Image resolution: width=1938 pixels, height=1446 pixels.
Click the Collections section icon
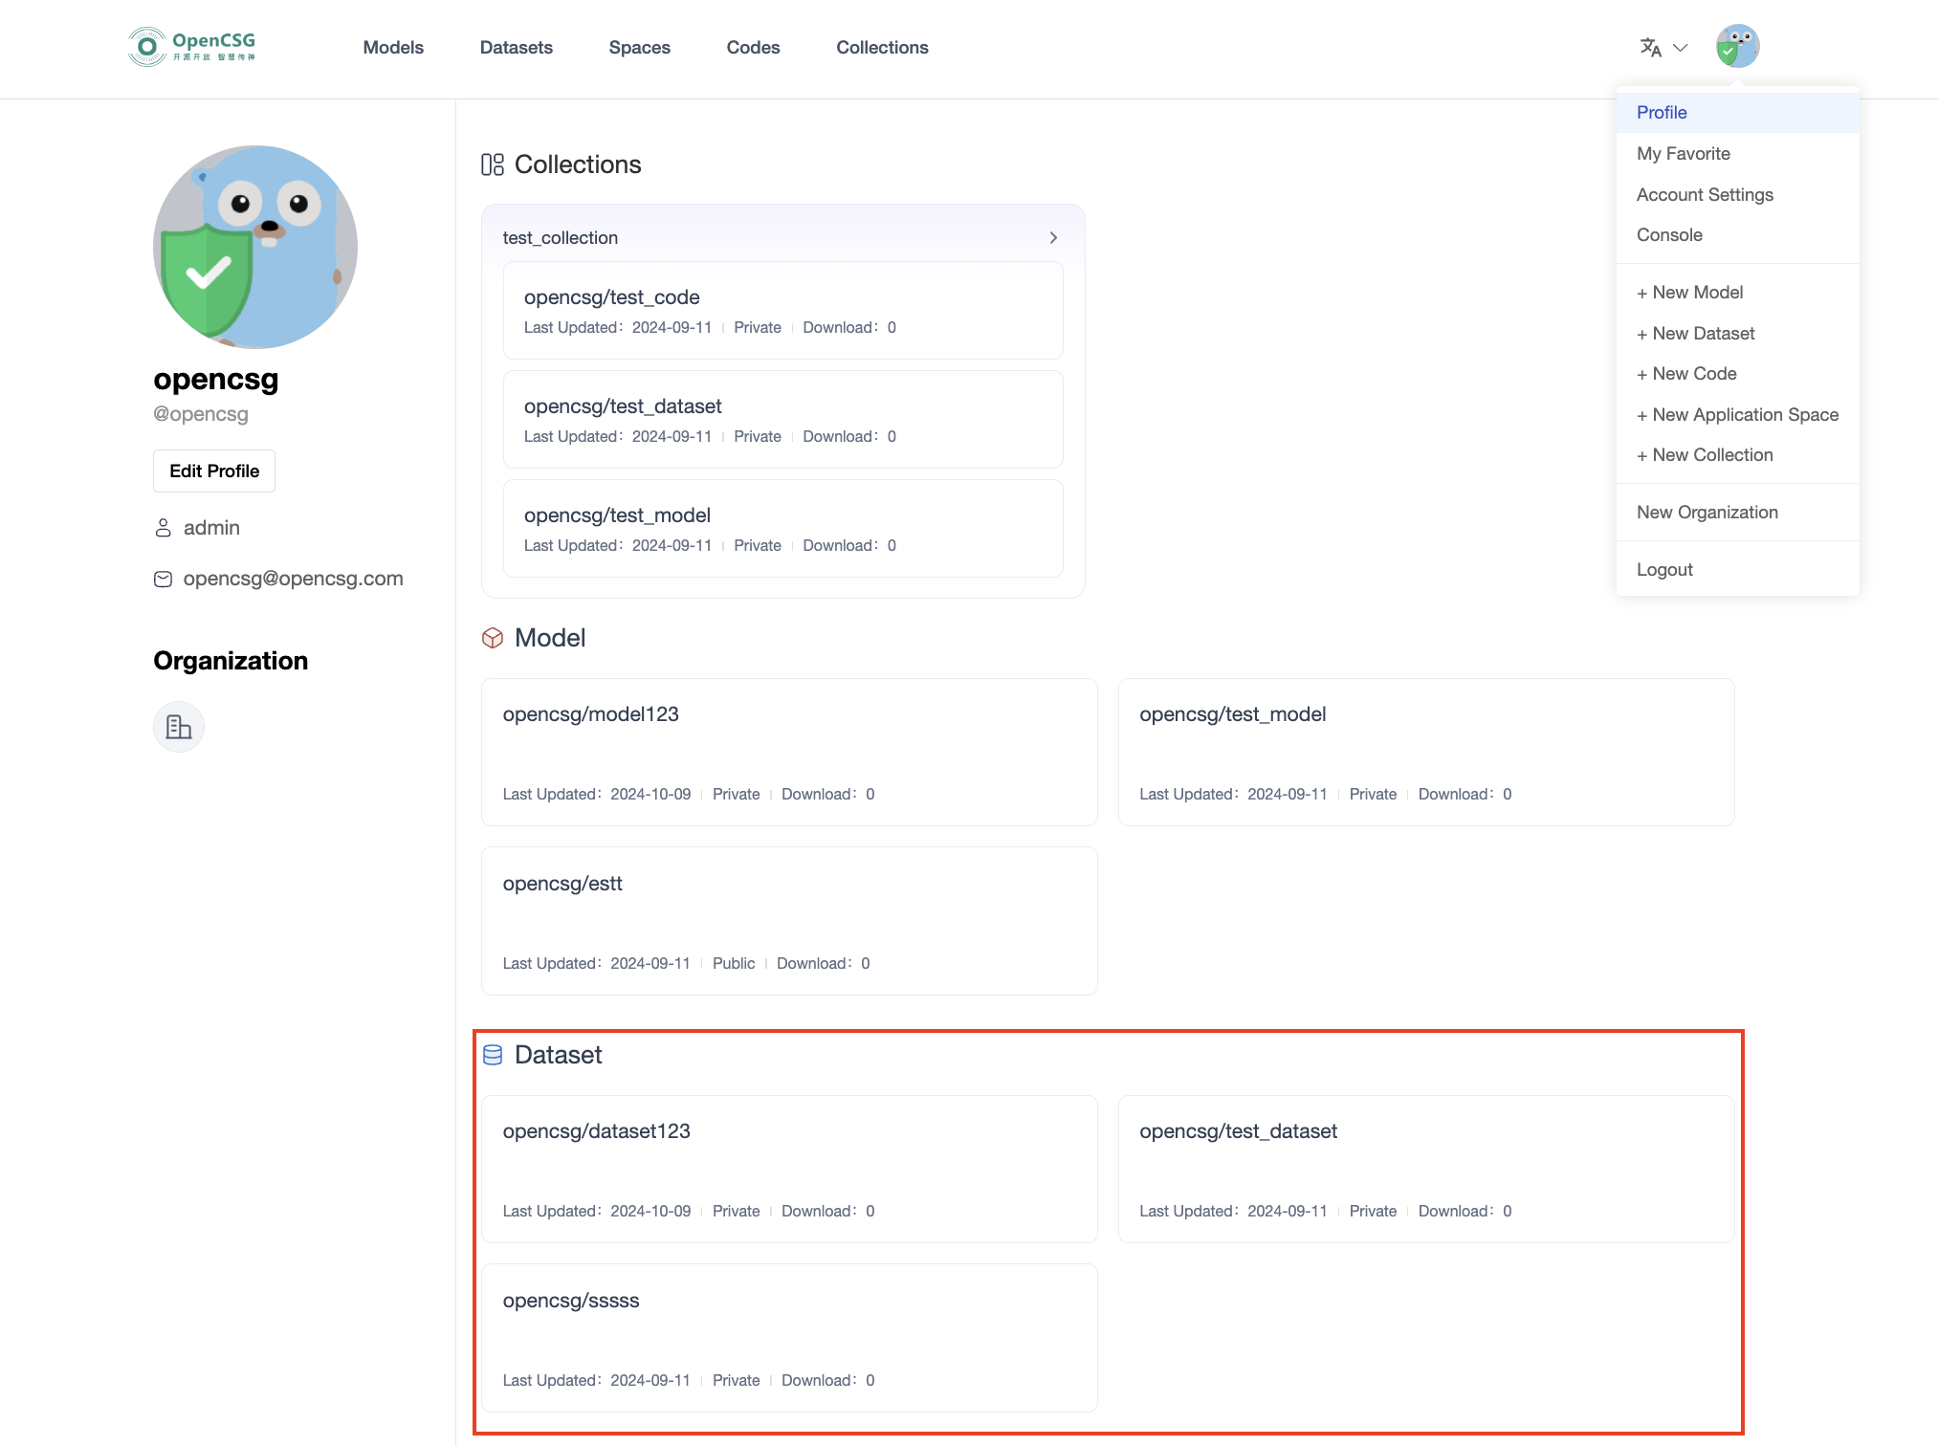[x=492, y=164]
